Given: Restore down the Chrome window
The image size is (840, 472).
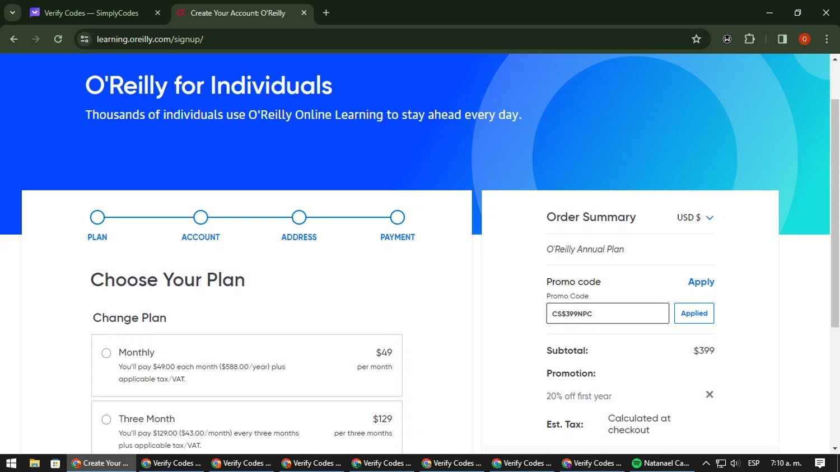Looking at the screenshot, I should (x=797, y=12).
